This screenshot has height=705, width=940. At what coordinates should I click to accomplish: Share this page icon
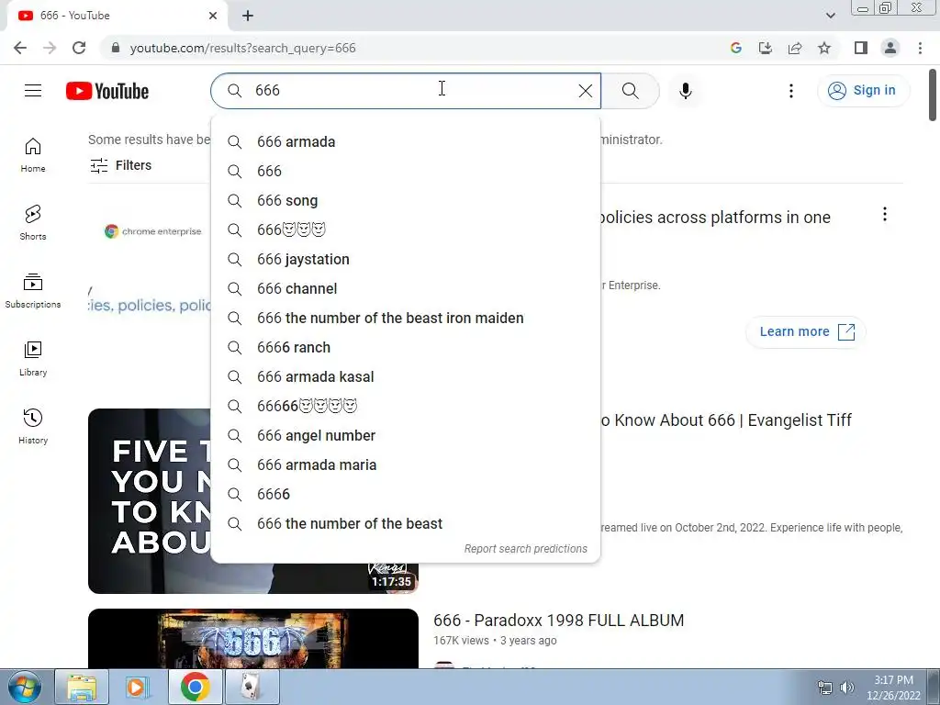(x=795, y=48)
